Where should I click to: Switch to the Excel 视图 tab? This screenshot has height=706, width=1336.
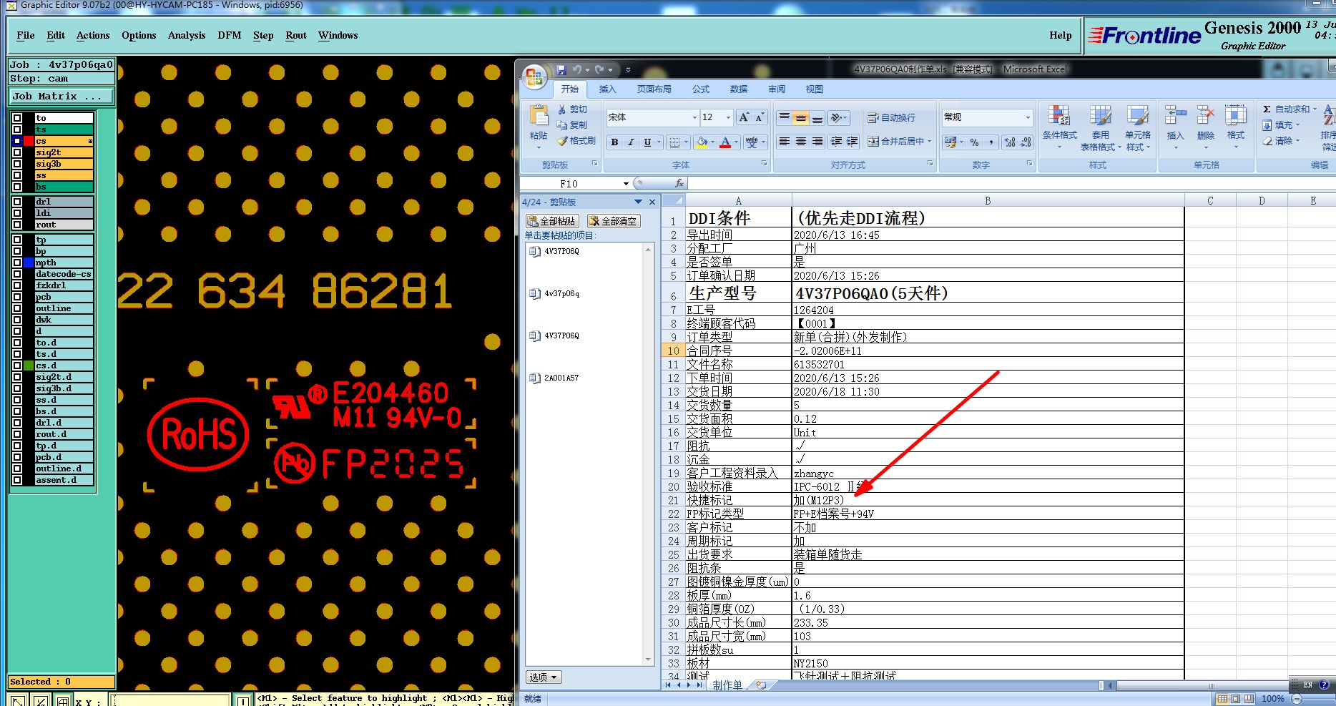[x=815, y=89]
